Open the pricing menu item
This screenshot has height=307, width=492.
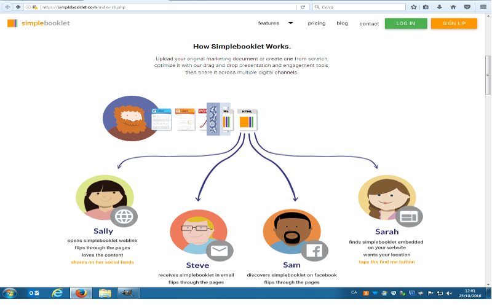click(317, 23)
